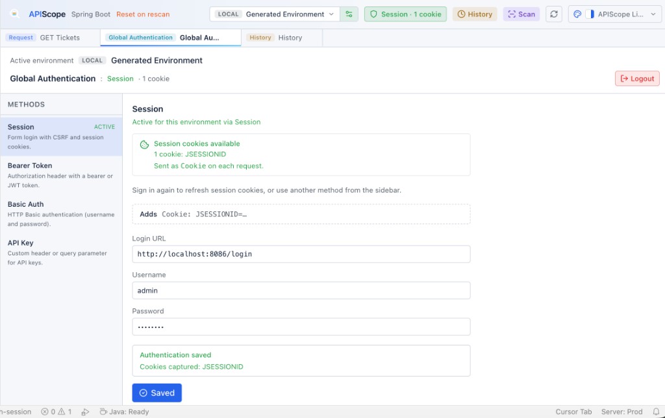Click the warnings triangle in status bar
665x418 pixels.
coord(62,412)
